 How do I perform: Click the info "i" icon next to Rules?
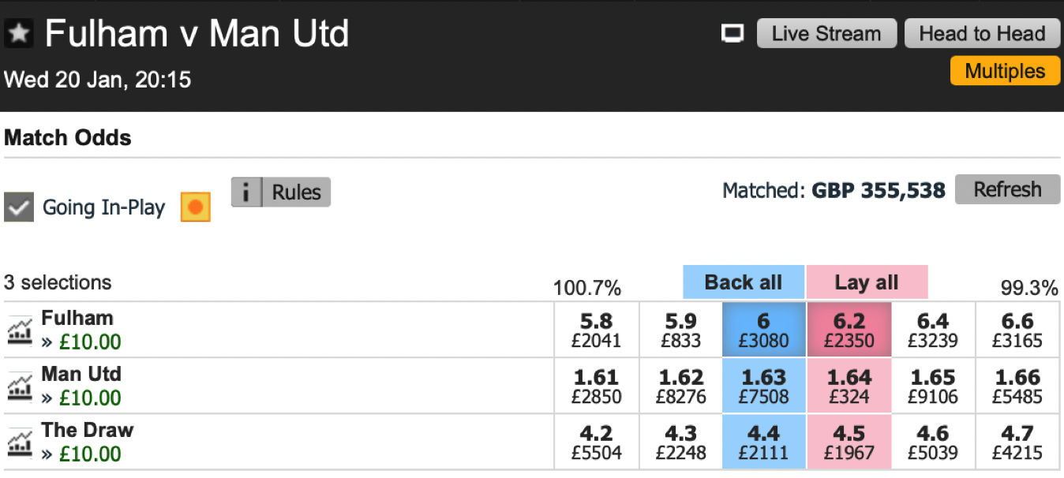tap(246, 192)
